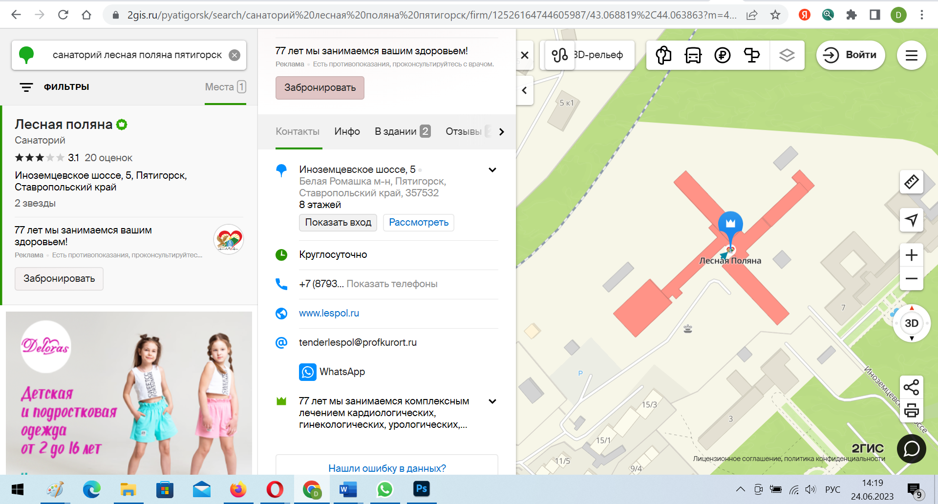The width and height of the screenshot is (938, 504).
Task: Open the map layers stack icon
Action: coord(787,55)
